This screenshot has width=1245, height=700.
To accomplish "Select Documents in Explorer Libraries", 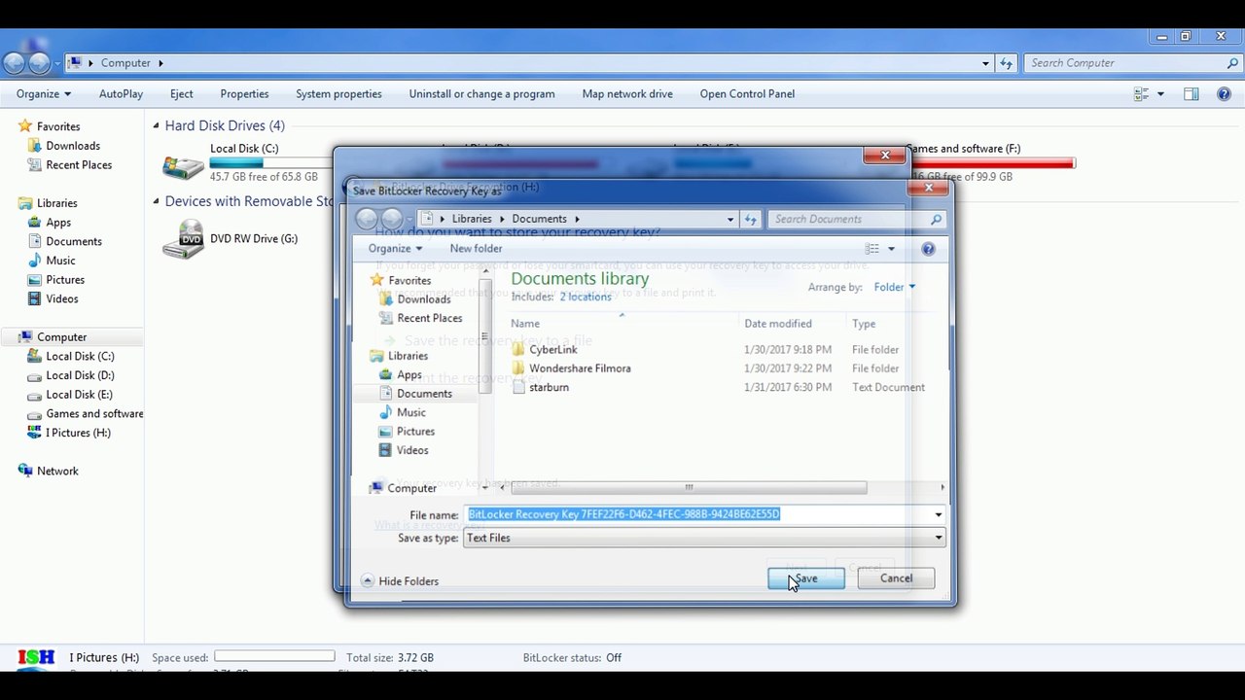I will [x=74, y=241].
